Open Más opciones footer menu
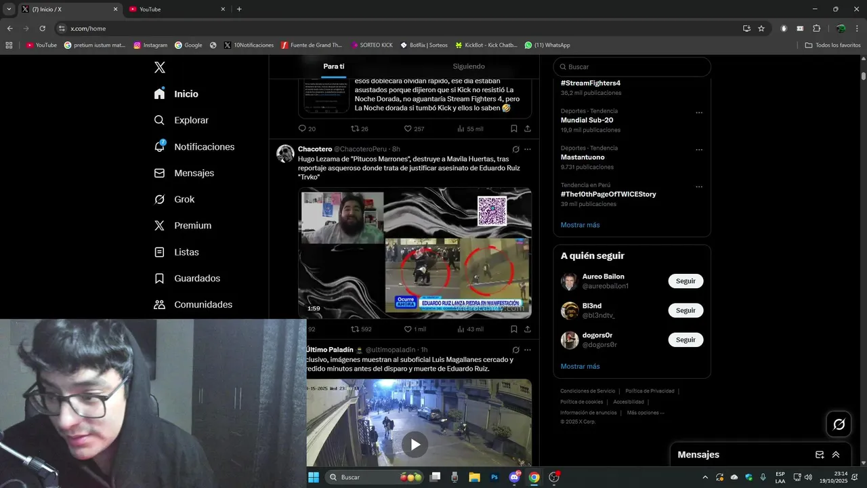 (646, 413)
